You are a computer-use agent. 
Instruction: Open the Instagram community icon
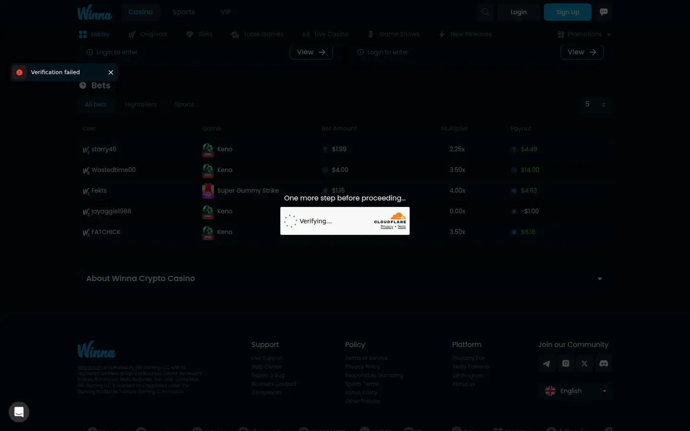[x=565, y=363]
